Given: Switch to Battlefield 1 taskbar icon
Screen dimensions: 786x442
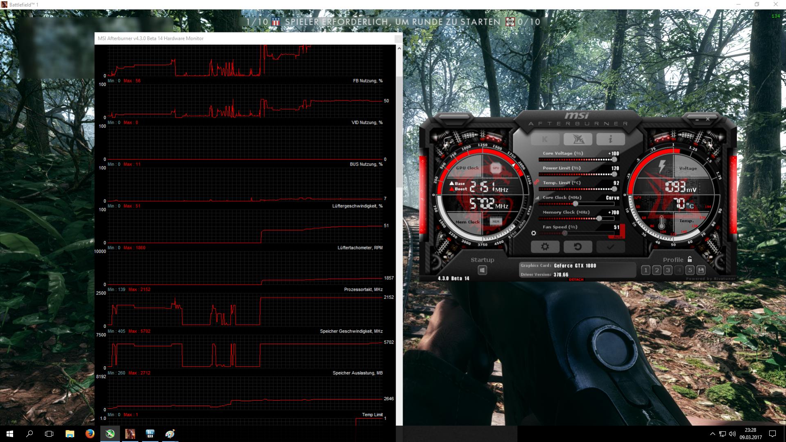Looking at the screenshot, I should [130, 433].
